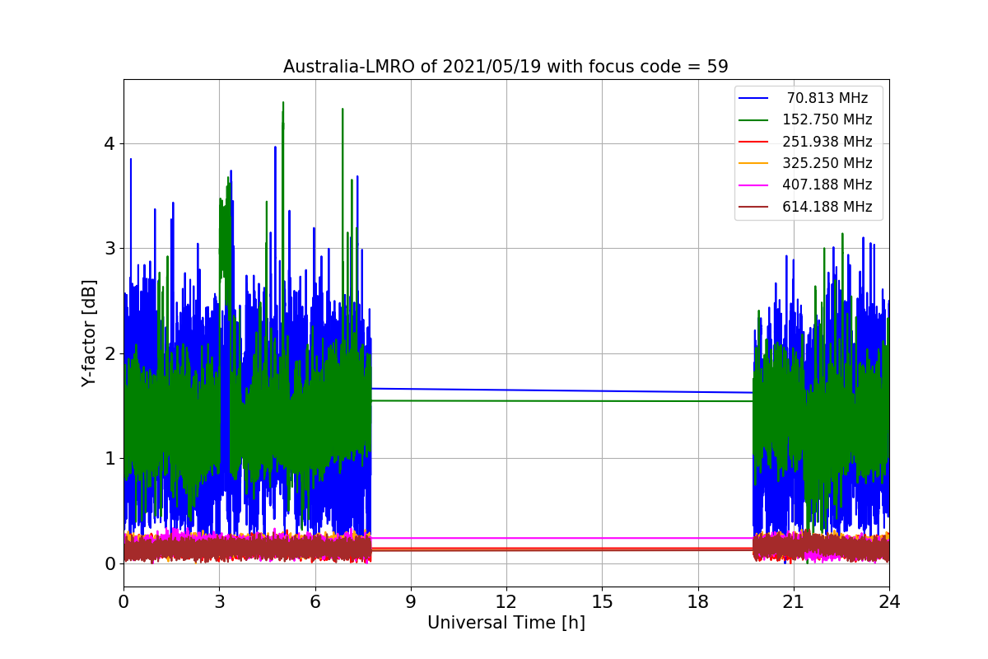Click the blue line swatch in legend
988x659 pixels.
[754, 99]
